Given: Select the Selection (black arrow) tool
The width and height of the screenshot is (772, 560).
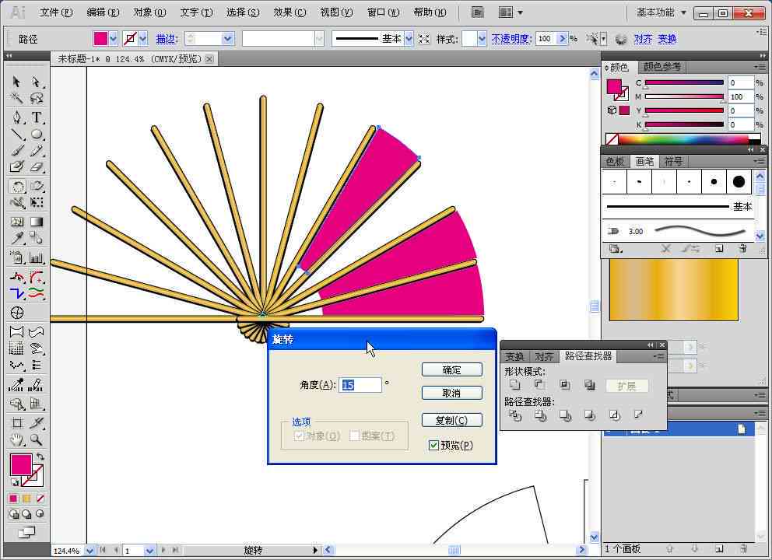Looking at the screenshot, I should click(16, 81).
